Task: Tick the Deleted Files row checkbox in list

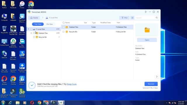Action: click(63, 27)
